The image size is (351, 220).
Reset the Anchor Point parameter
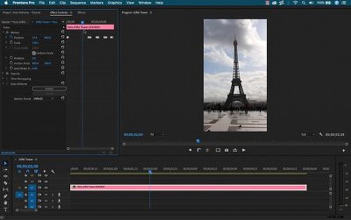point(63,63)
